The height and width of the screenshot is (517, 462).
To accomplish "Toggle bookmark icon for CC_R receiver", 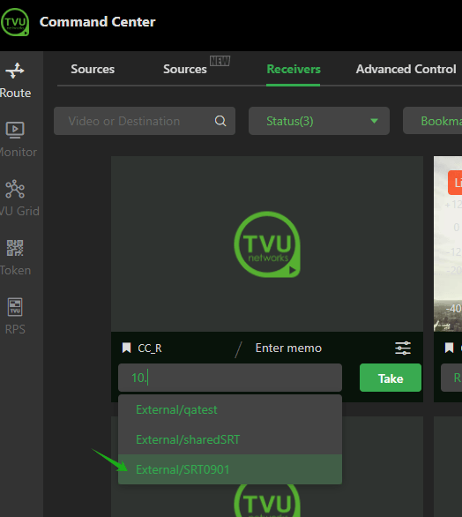I will pos(127,348).
